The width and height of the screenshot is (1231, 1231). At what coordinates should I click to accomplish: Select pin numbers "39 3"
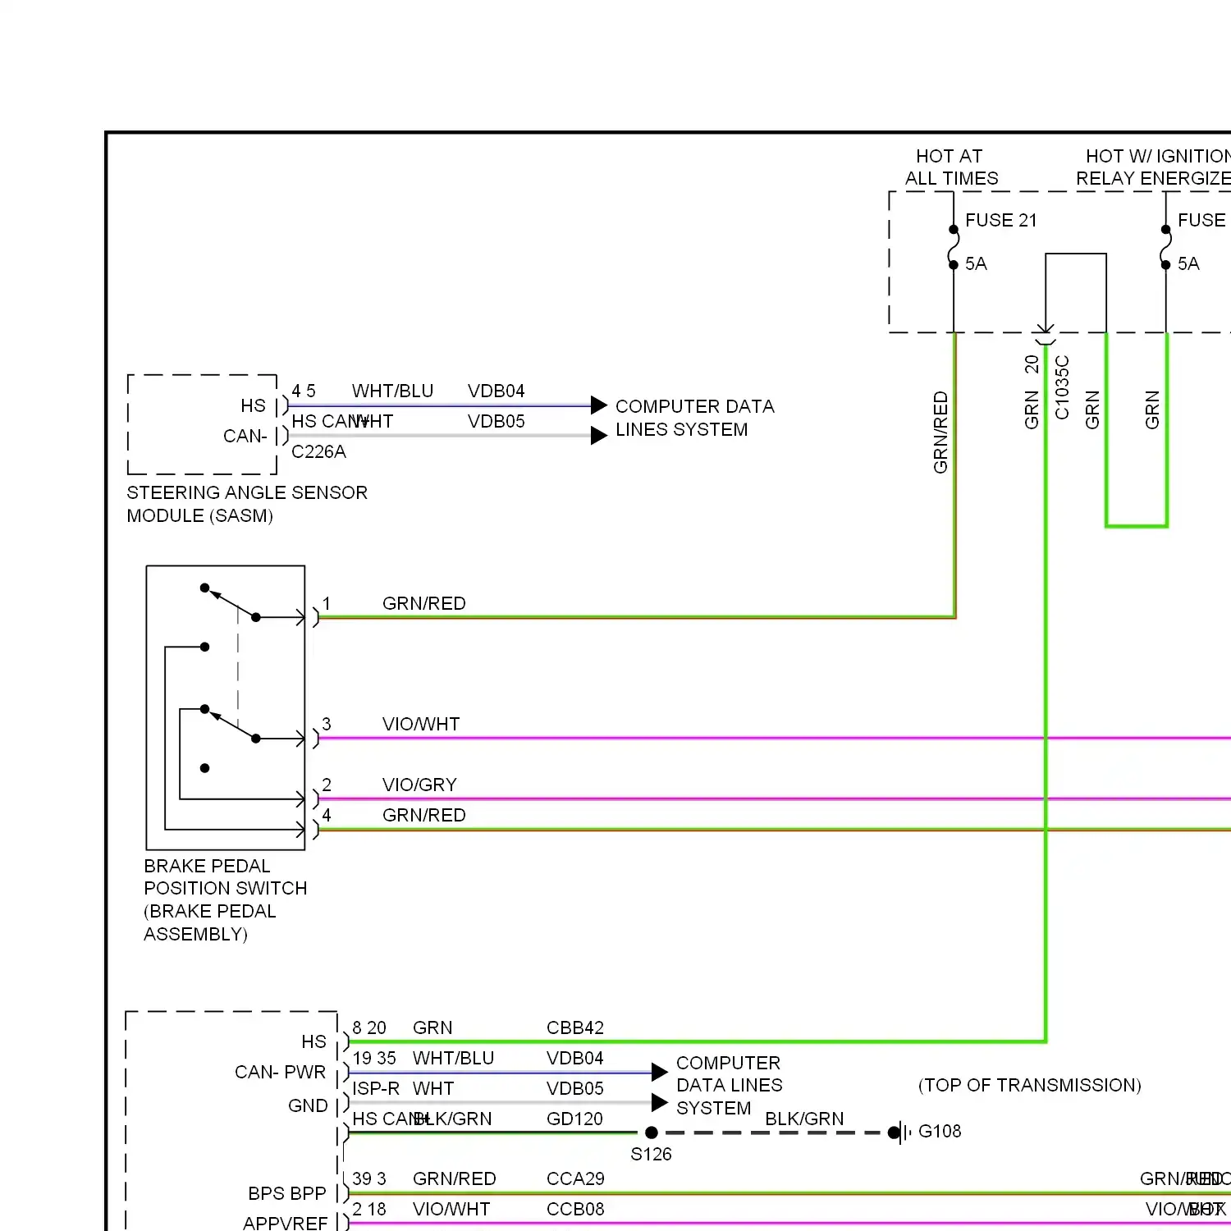click(x=369, y=1178)
